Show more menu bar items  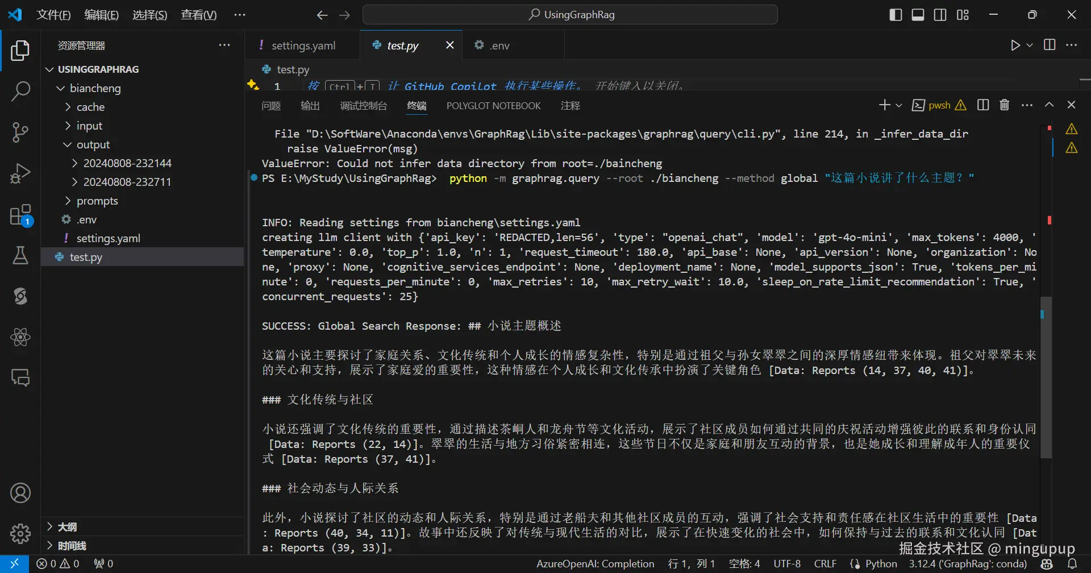click(240, 15)
